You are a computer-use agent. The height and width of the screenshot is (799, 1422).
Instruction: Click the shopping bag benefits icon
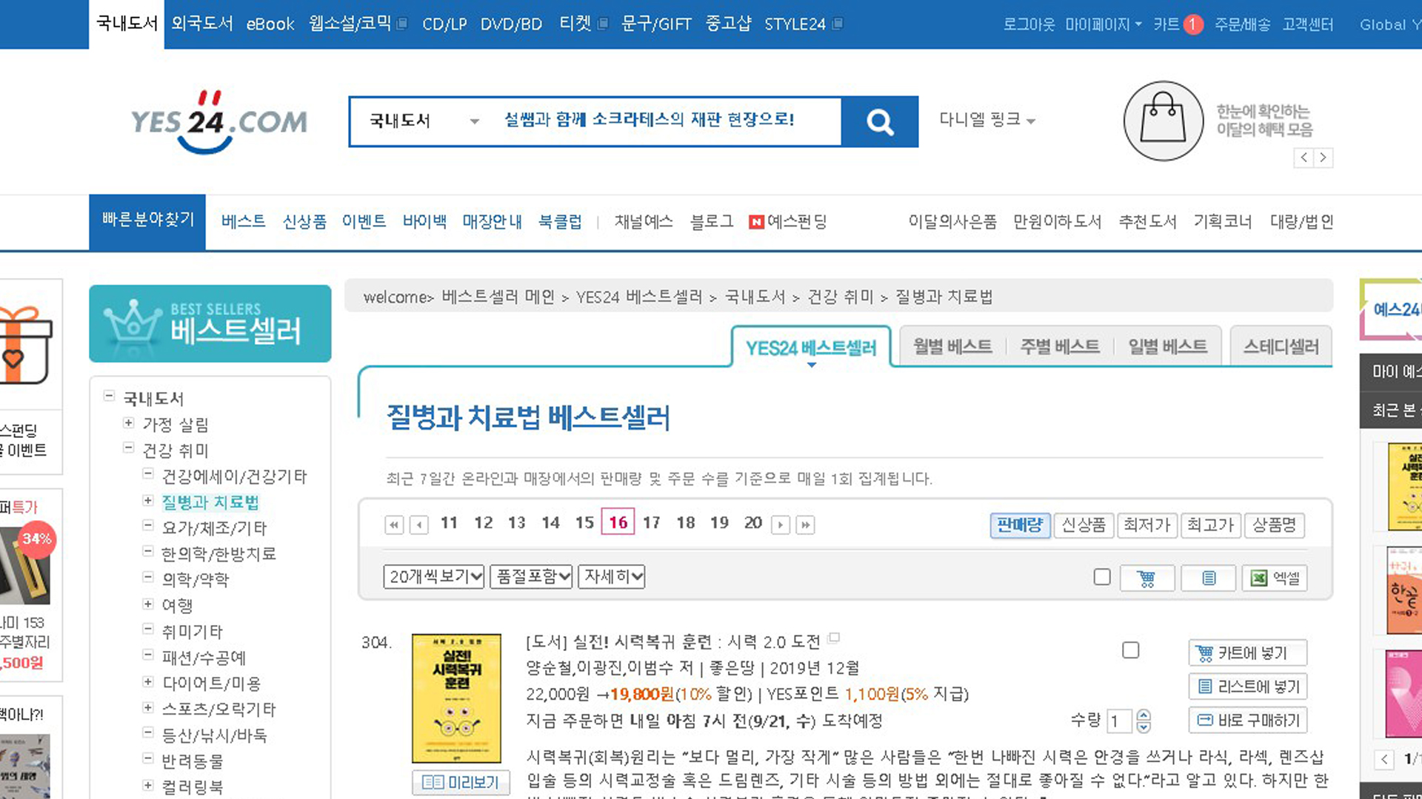tap(1163, 121)
